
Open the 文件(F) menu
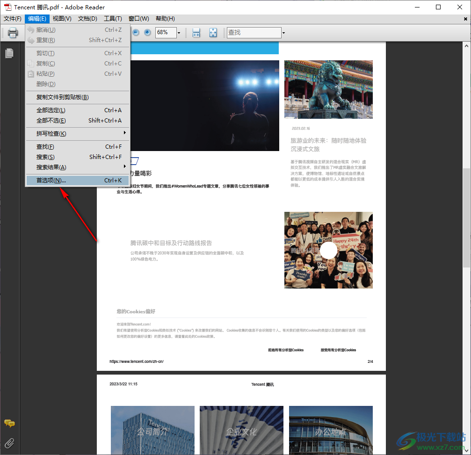(12, 19)
